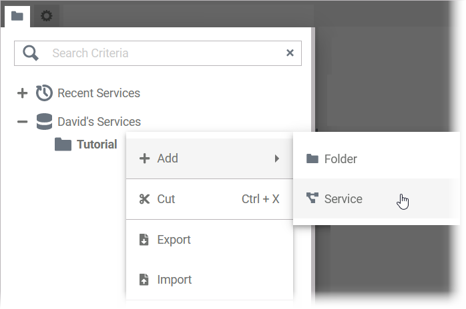Select Recent Services tree item
This screenshot has width=466, height=309.
point(99,93)
